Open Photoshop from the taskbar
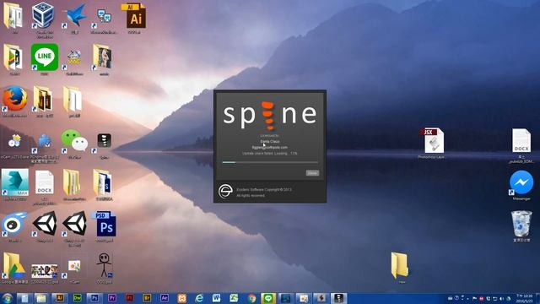 pyautogui.click(x=94, y=298)
